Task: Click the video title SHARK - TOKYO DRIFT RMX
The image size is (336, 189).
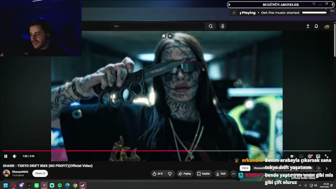Action: (48, 166)
